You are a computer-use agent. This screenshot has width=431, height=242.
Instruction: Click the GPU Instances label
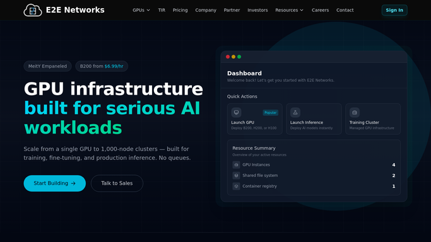tap(256, 164)
